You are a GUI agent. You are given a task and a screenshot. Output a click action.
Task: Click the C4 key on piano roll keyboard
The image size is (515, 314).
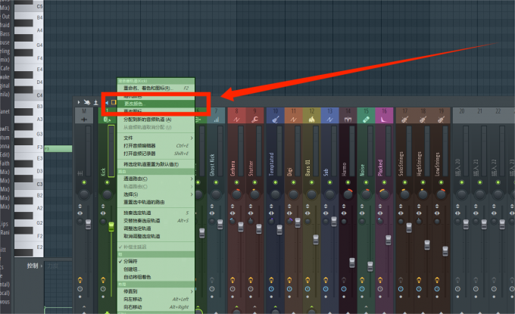point(29,95)
